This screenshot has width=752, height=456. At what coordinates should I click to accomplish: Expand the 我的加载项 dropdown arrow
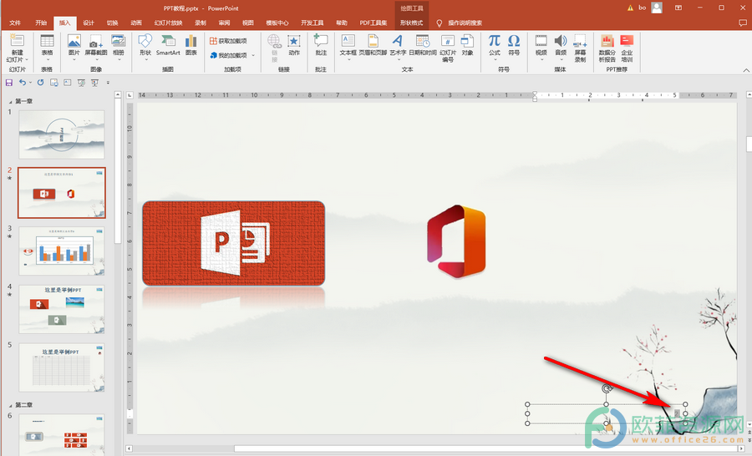253,55
